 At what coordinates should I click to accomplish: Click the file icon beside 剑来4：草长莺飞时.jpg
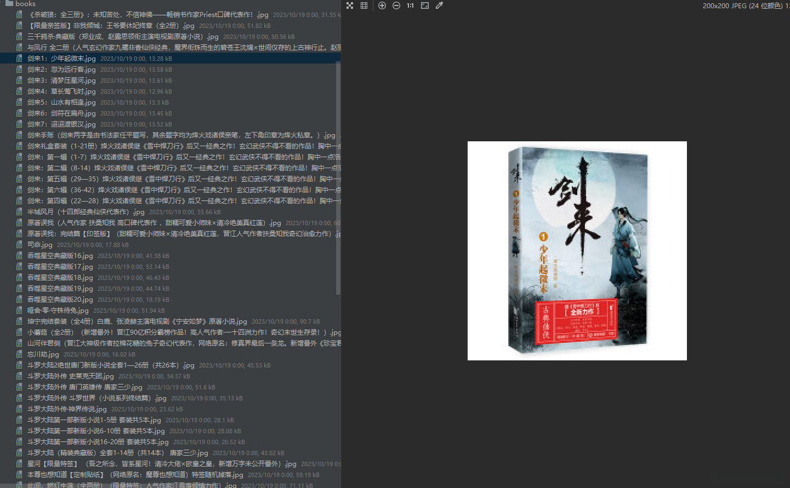pyautogui.click(x=19, y=91)
